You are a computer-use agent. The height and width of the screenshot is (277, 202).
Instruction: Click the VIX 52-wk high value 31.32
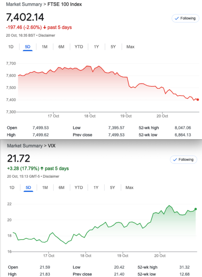point(185,267)
